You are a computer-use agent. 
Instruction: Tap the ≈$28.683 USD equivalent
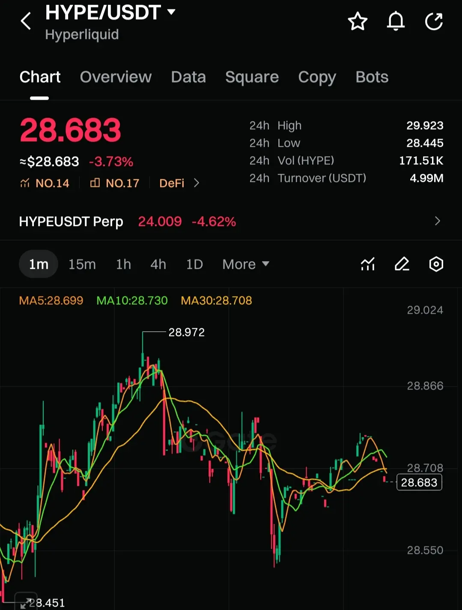[x=49, y=162]
